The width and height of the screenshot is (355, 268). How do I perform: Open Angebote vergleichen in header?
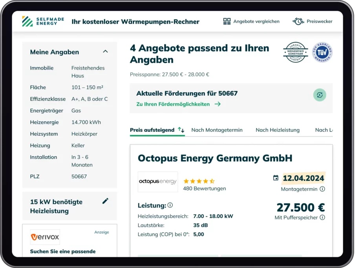coord(256,21)
